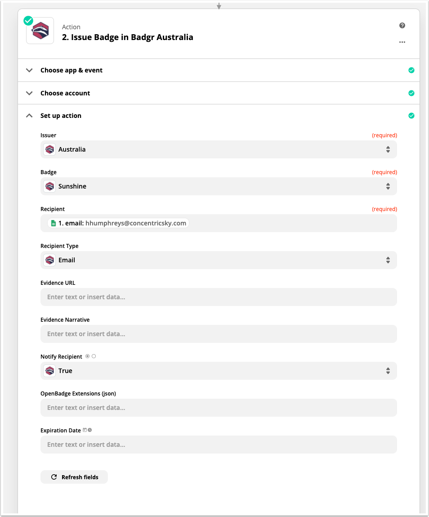This screenshot has width=429, height=517.
Task: Open the help icon at the top right
Action: coord(402,26)
